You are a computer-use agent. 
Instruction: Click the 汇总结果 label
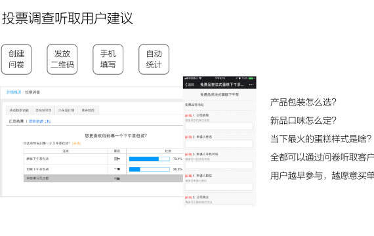click(16, 121)
